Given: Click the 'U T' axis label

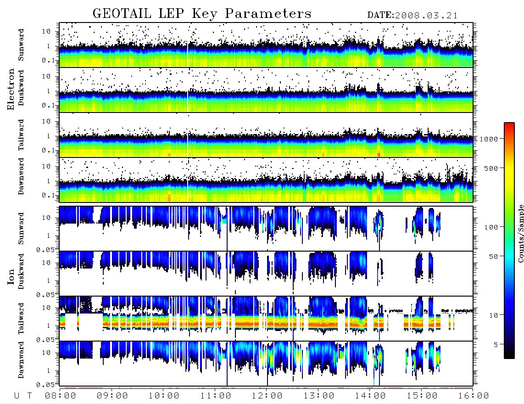Looking at the screenshot, I should point(23,396).
